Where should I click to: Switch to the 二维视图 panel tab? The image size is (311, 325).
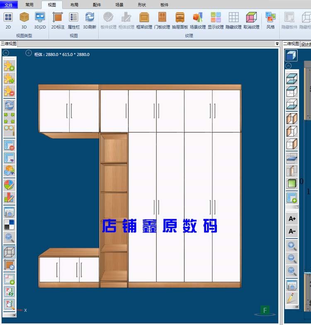coord(291,44)
